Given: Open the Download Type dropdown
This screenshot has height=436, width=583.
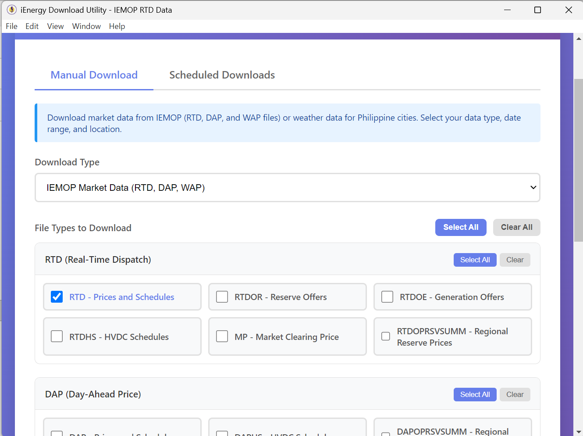Looking at the screenshot, I should click(287, 188).
